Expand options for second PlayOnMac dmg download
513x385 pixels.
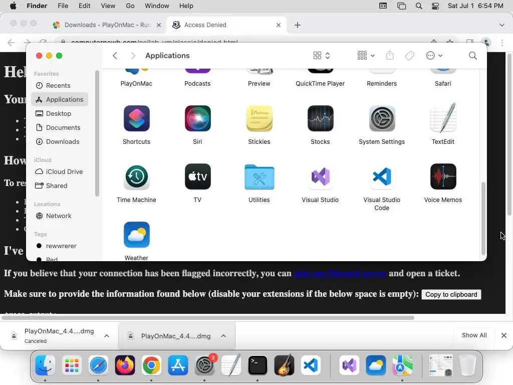pyautogui.click(x=223, y=336)
